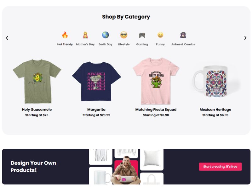Viewport: 252px width, 189px height.
Task: Open the Mexican Heritage product title
Action: tap(215, 109)
